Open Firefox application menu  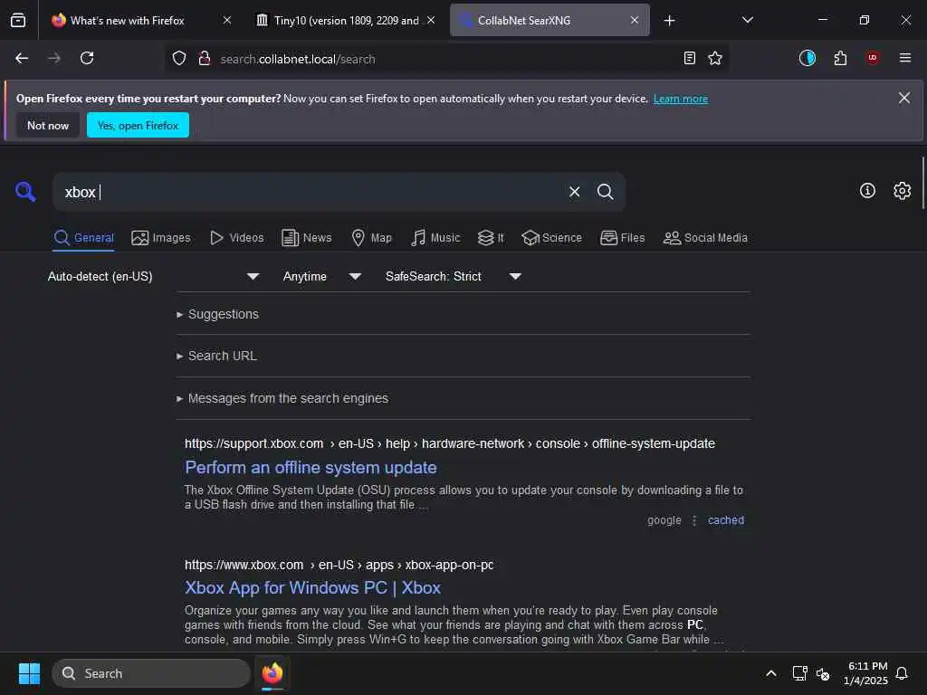905,58
